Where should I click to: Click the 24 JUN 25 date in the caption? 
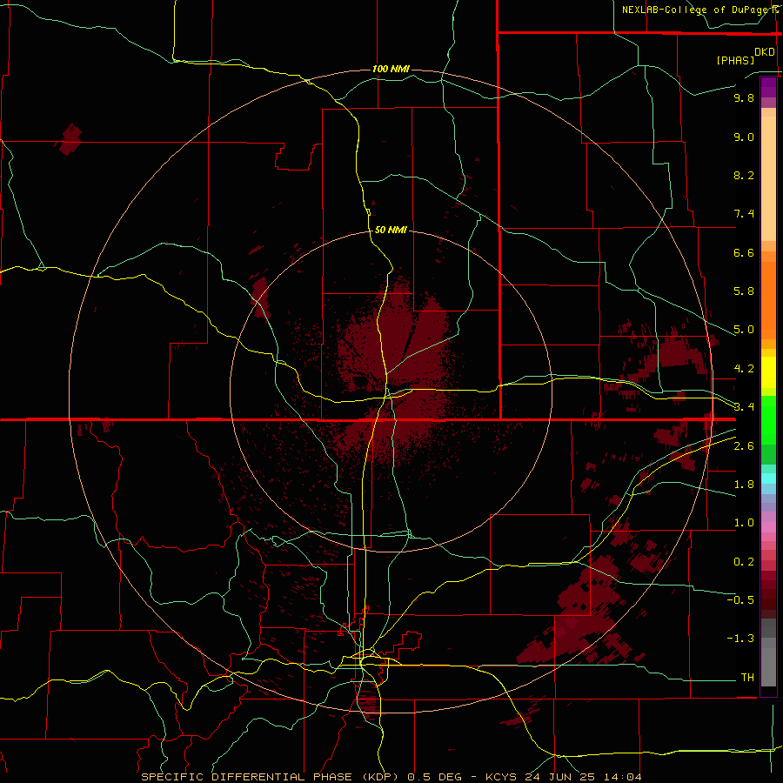point(560,777)
